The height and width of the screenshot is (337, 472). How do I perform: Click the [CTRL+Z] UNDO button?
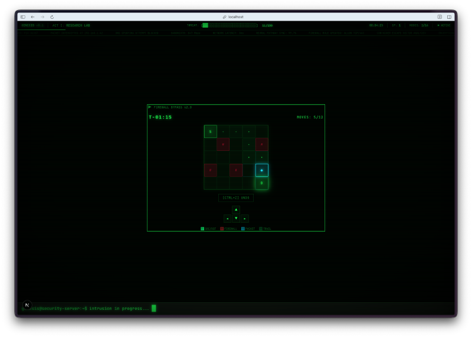point(236,198)
